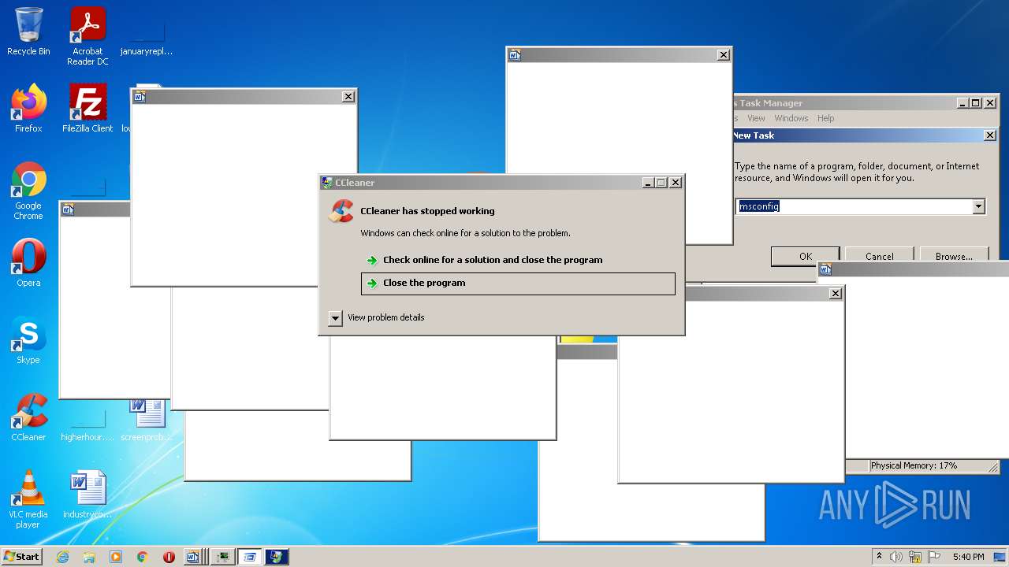This screenshot has width=1009, height=567.
Task: Open the New Task combo box dropdown arrow
Action: click(x=978, y=206)
